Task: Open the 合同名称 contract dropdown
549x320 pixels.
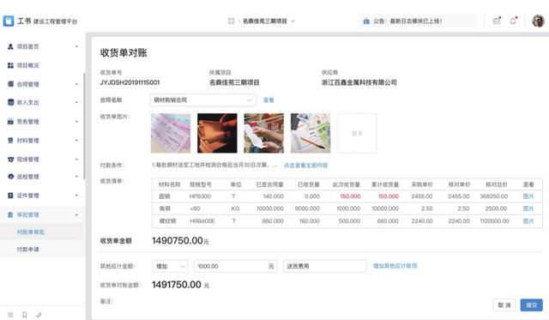Action: [x=203, y=100]
